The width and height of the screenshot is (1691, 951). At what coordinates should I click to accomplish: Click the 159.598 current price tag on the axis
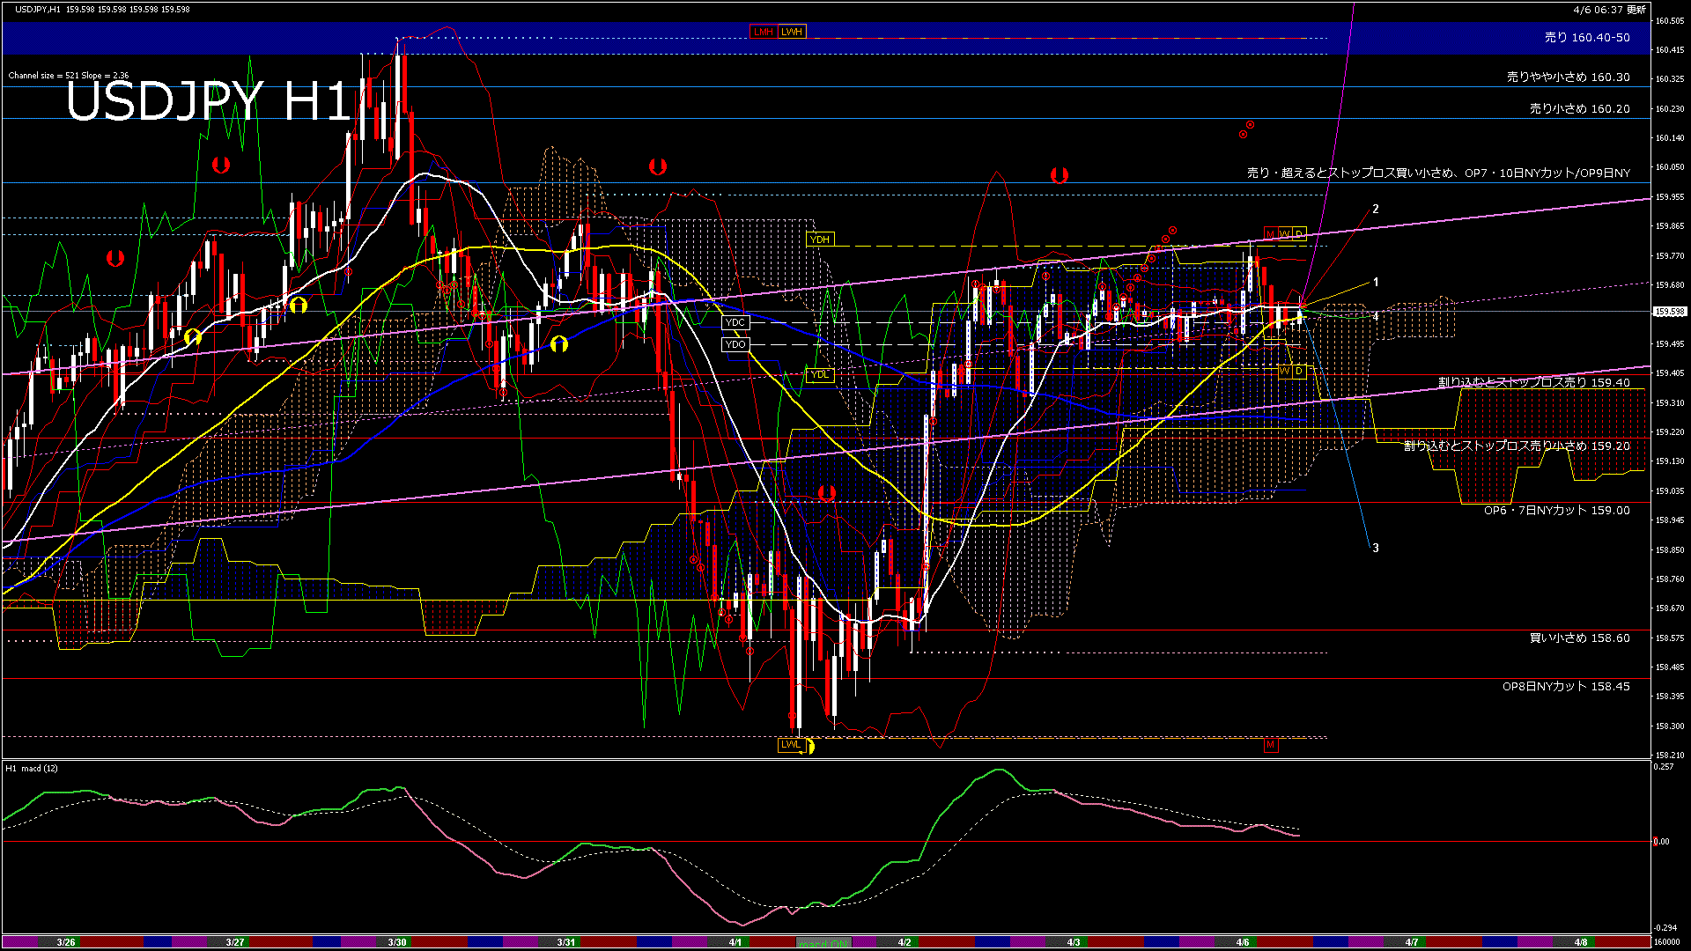(x=1669, y=310)
